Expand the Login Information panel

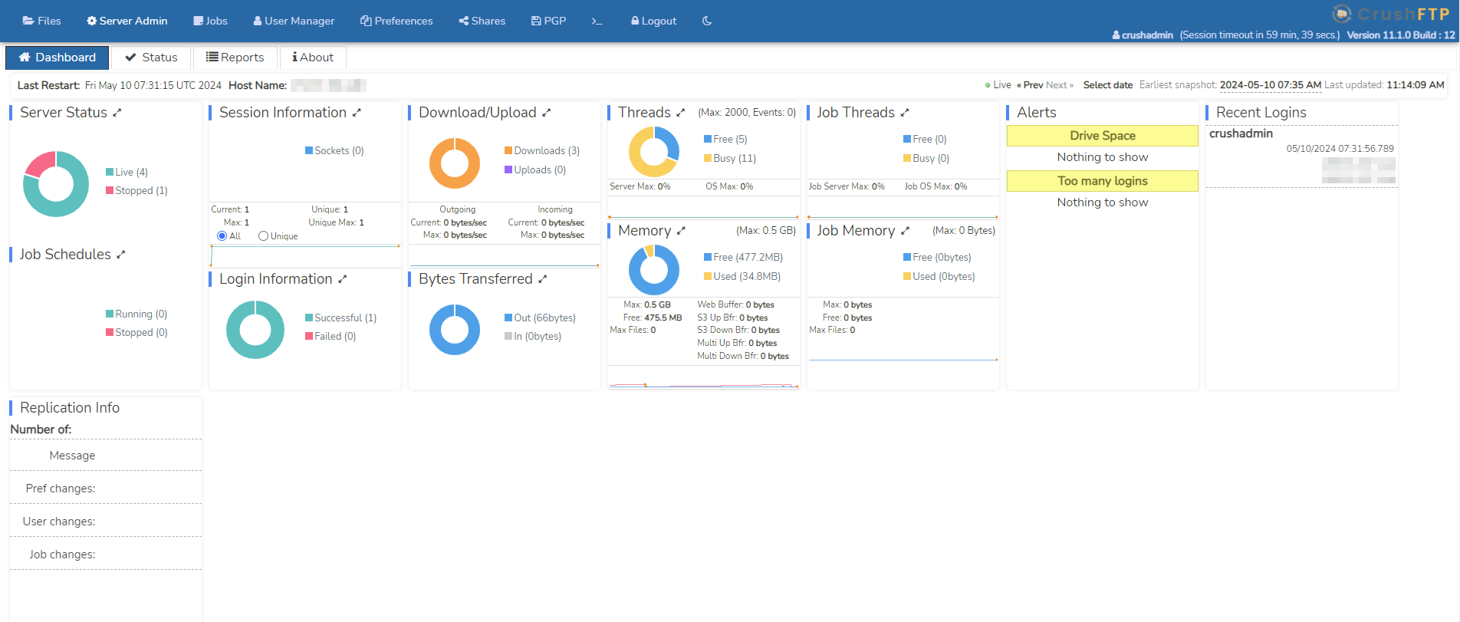(x=343, y=279)
